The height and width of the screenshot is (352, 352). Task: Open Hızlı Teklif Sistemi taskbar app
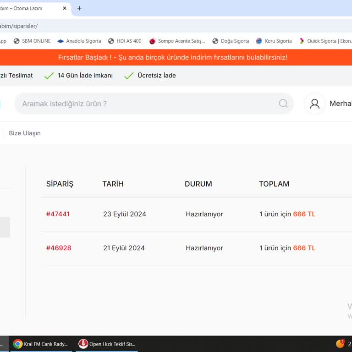click(107, 344)
